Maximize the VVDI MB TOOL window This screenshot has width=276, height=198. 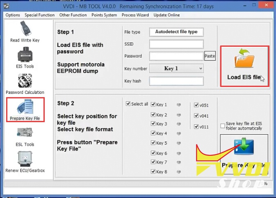pos(254,5)
